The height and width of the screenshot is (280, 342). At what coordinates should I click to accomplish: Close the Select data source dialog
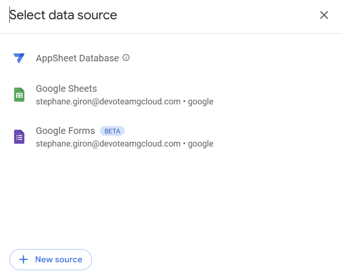pos(324,15)
